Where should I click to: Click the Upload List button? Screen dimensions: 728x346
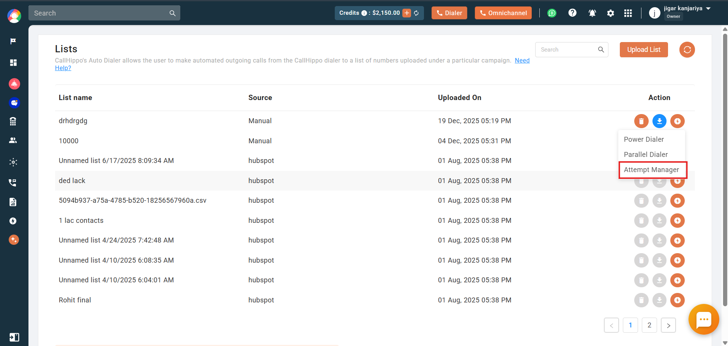tap(643, 50)
